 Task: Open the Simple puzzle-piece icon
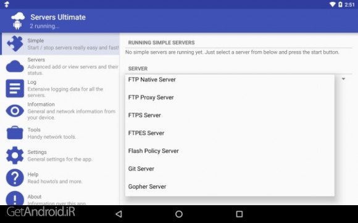click(x=15, y=44)
